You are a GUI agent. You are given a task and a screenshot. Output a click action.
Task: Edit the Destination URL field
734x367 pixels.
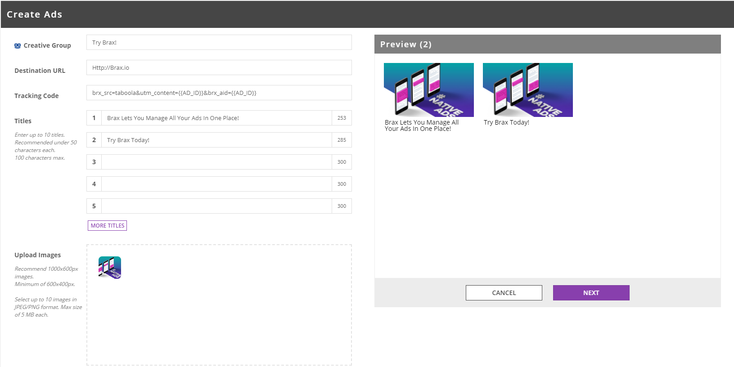click(219, 67)
